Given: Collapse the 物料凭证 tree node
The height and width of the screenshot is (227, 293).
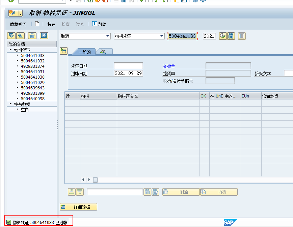Looking at the screenshot, I should coord(11,50).
